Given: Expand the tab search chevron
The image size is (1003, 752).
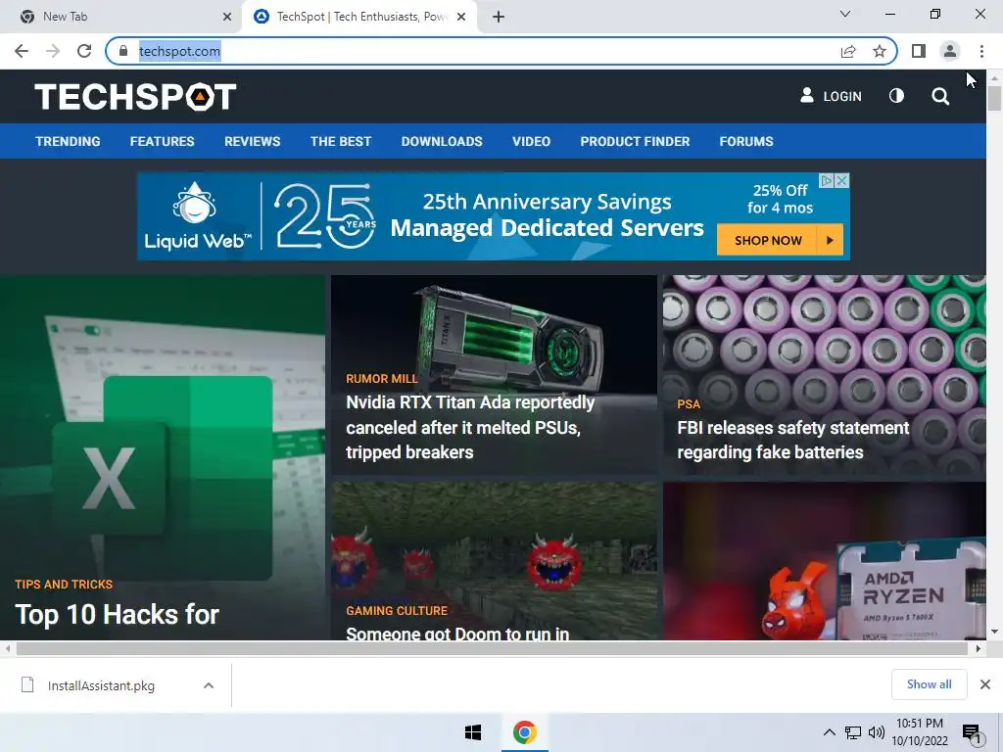Looking at the screenshot, I should tap(845, 14).
